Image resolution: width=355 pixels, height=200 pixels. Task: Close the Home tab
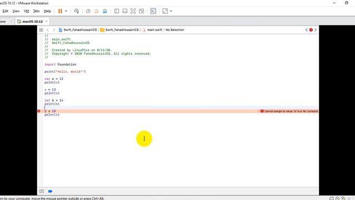(x=11, y=21)
